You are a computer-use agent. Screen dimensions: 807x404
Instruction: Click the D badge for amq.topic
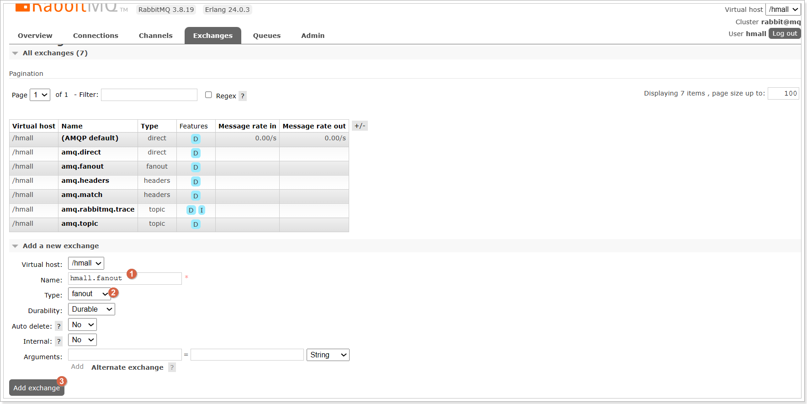tap(196, 224)
